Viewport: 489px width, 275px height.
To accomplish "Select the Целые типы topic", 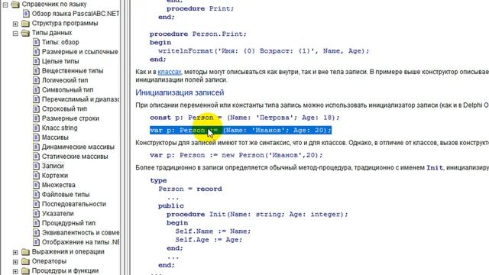I will [60, 61].
